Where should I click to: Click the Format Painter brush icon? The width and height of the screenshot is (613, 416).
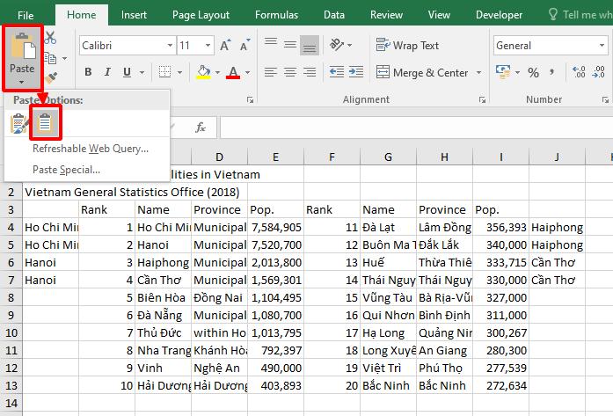[51, 78]
